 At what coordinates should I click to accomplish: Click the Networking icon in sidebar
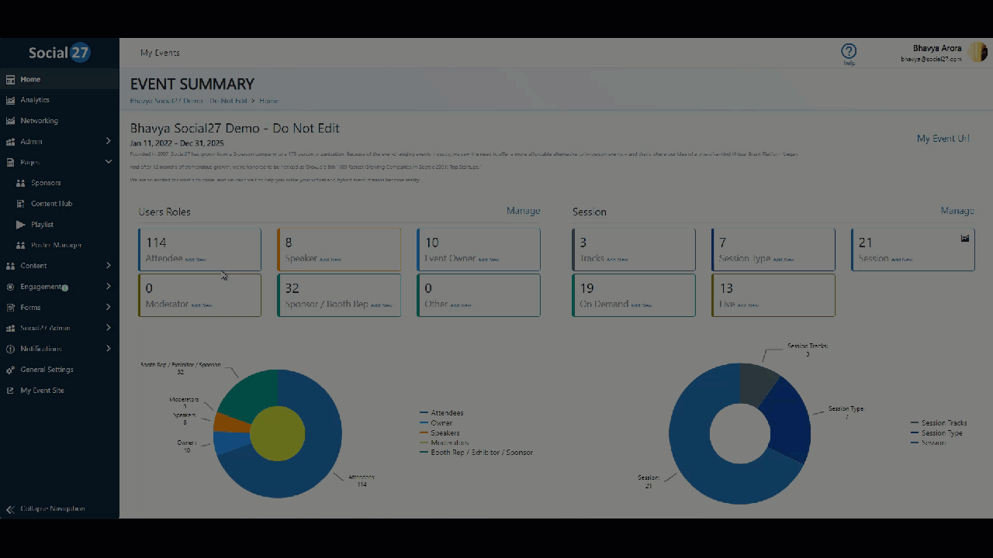pos(11,121)
